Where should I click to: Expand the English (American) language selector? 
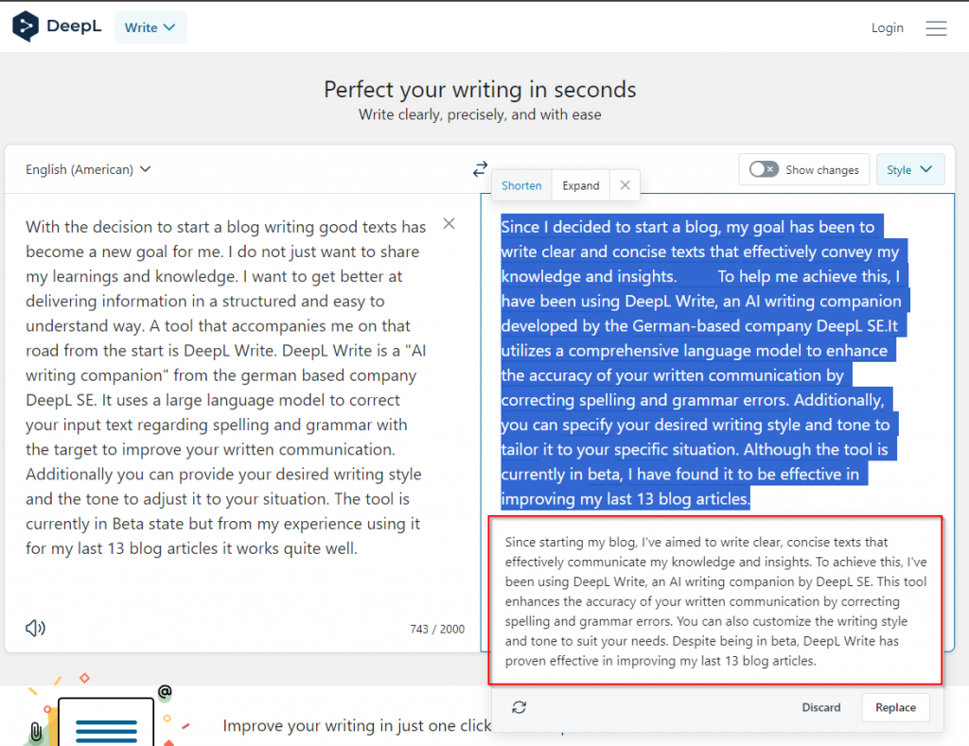tap(88, 169)
